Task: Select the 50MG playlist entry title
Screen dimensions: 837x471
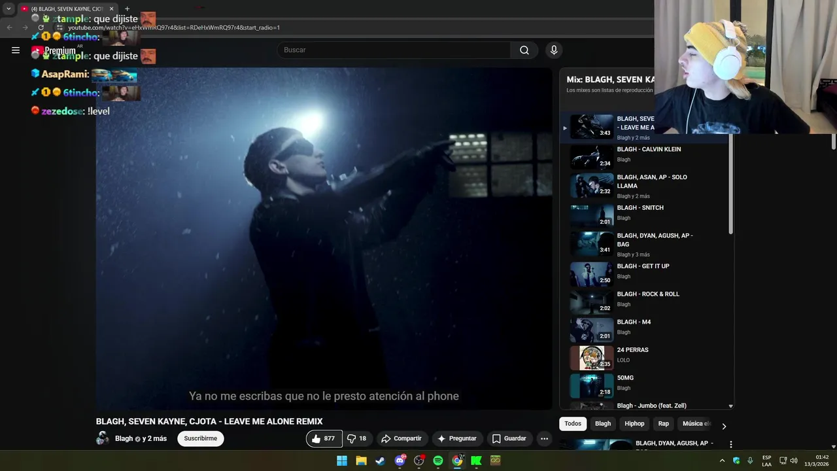Action: (625, 378)
